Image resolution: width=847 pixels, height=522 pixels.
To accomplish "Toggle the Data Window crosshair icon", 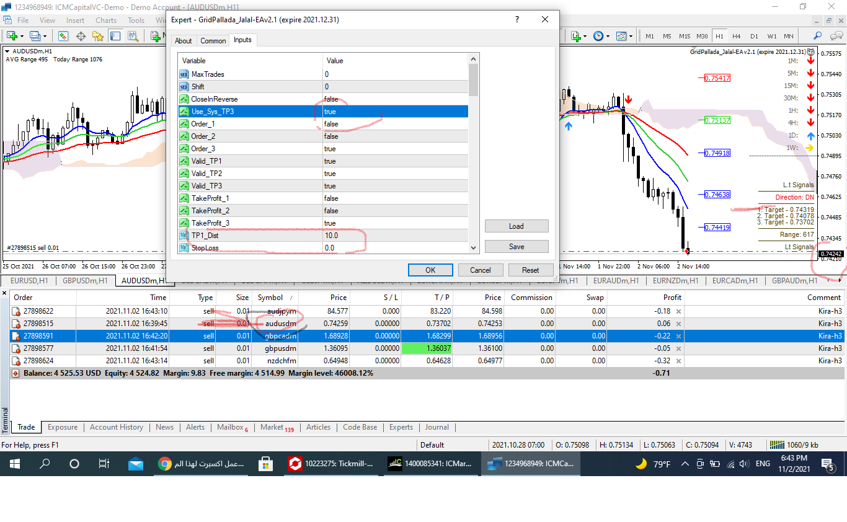I will pos(81,36).
